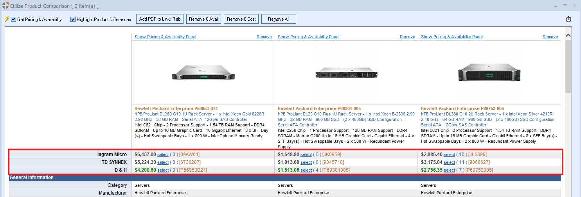
Task: Click the Remove All button
Action: (279, 19)
